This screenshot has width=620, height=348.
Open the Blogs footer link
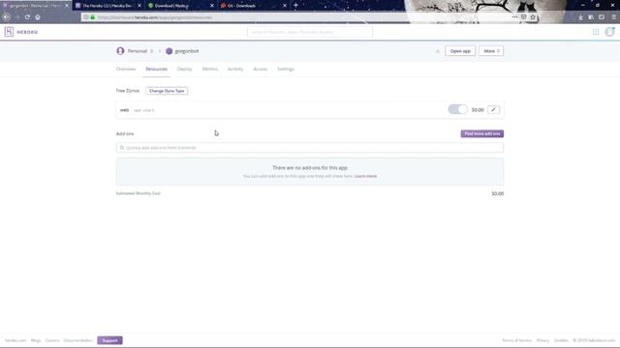point(36,340)
